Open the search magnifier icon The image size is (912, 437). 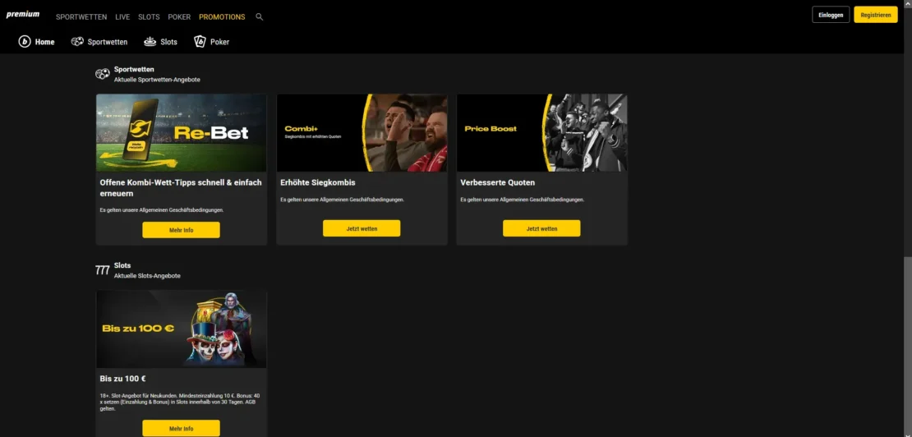click(260, 17)
